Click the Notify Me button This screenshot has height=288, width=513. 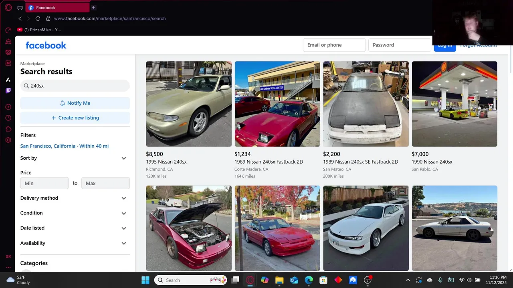(x=75, y=103)
